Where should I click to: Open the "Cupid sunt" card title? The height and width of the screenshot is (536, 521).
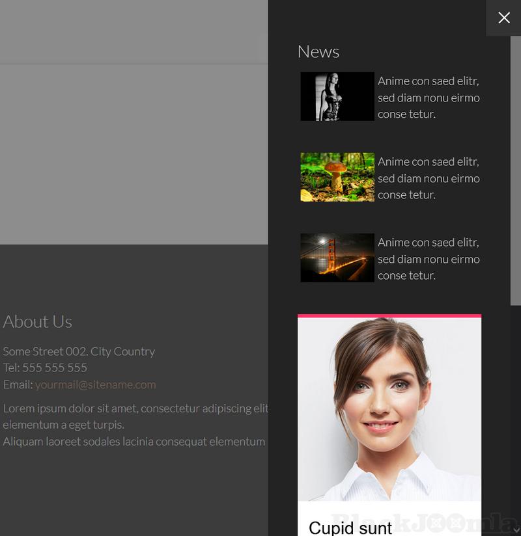[350, 527]
